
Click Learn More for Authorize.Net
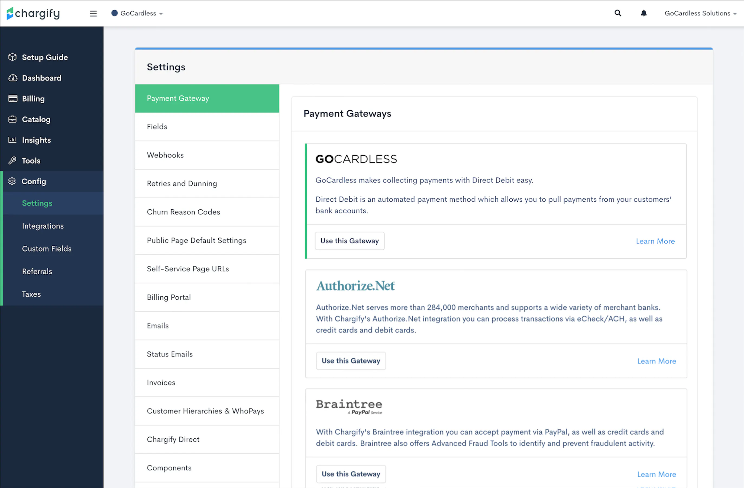click(656, 361)
